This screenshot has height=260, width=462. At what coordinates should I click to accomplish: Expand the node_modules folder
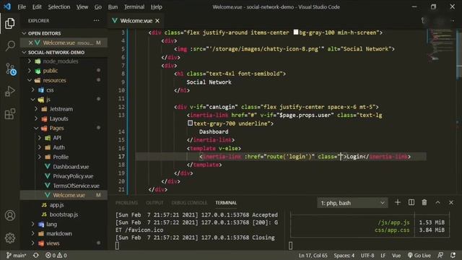pyautogui.click(x=29, y=61)
